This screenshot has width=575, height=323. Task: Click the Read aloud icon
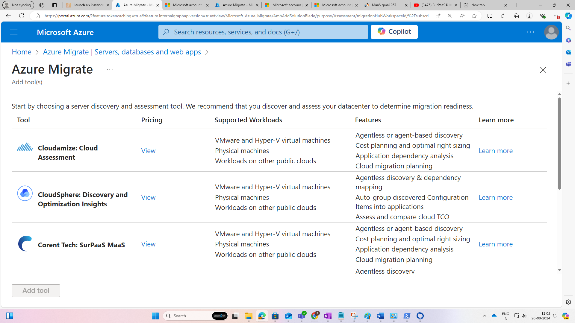tap(462, 16)
